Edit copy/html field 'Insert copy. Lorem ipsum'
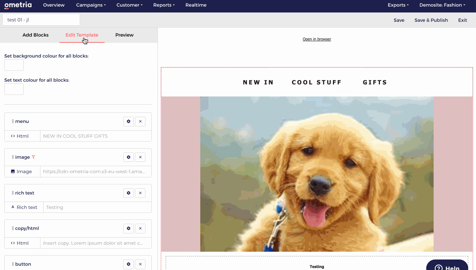476x270 pixels. click(96, 243)
